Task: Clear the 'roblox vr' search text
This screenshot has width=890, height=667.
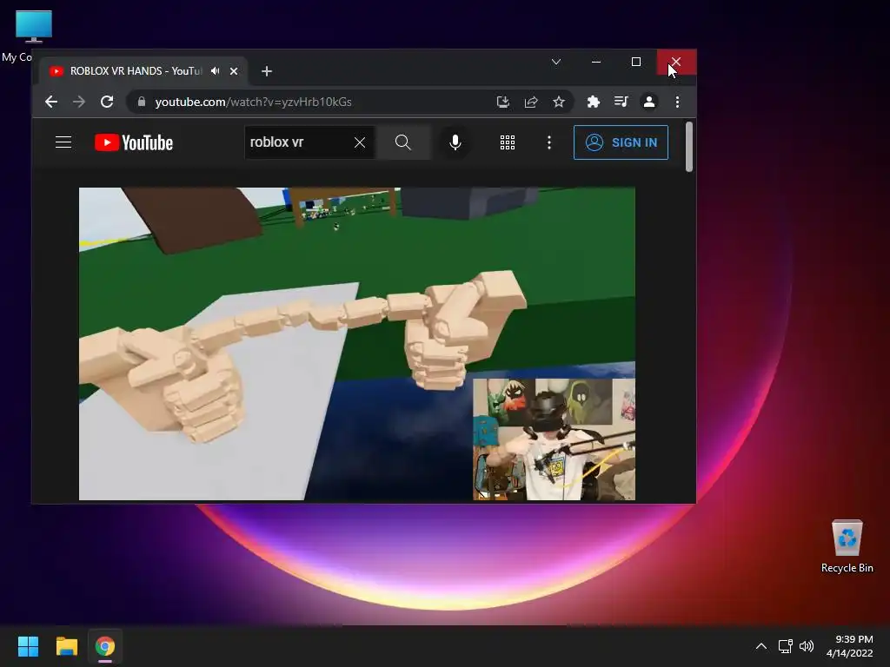Action: 360,142
